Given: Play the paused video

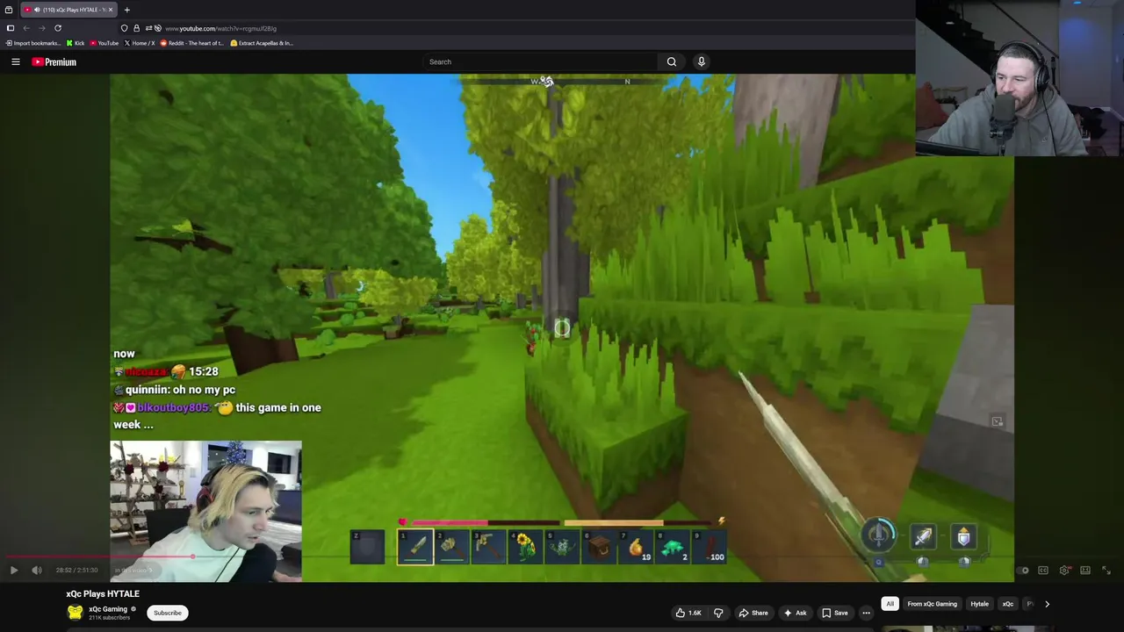Looking at the screenshot, I should 14,571.
